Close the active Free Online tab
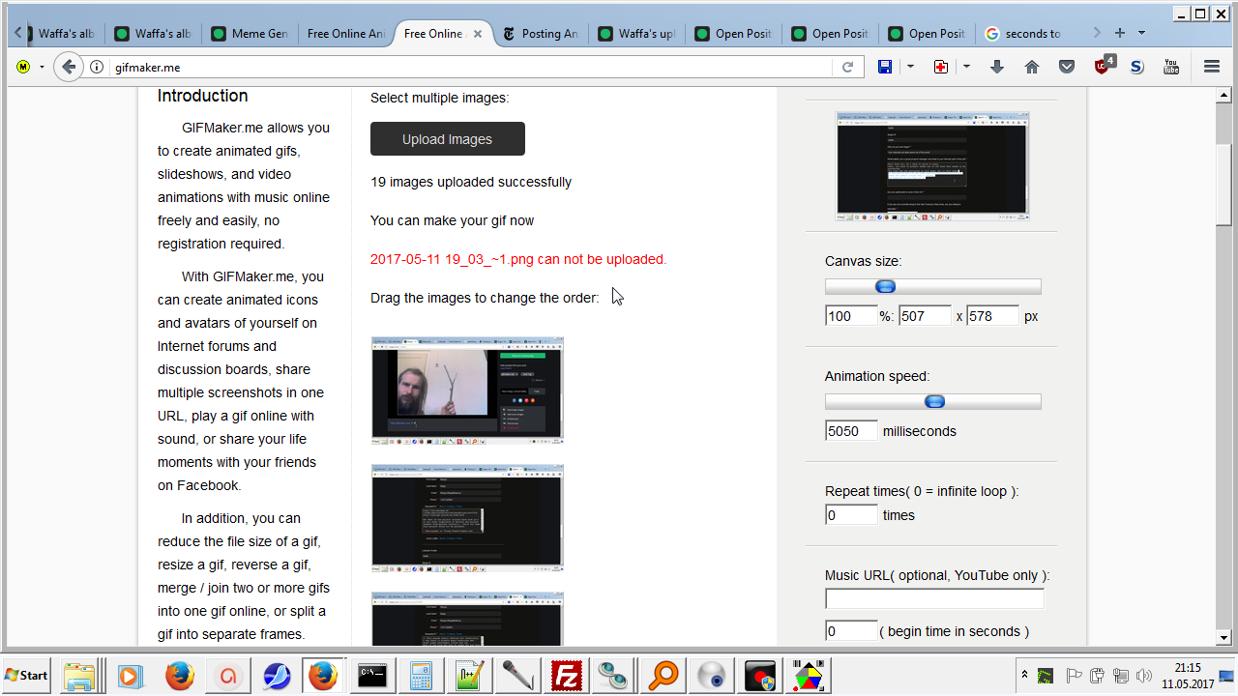Image resolution: width=1238 pixels, height=696 pixels. tap(478, 34)
